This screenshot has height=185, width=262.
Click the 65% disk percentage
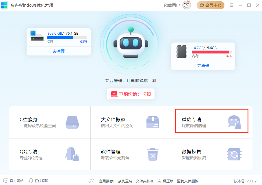(84, 42)
